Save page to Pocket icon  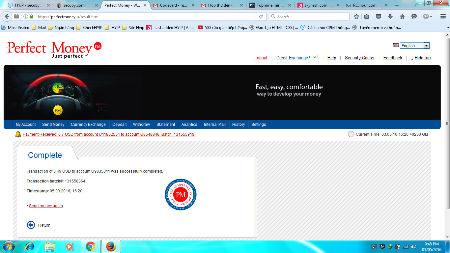pos(379,16)
